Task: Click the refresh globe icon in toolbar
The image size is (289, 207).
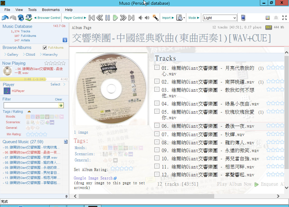Action: [x=21, y=18]
